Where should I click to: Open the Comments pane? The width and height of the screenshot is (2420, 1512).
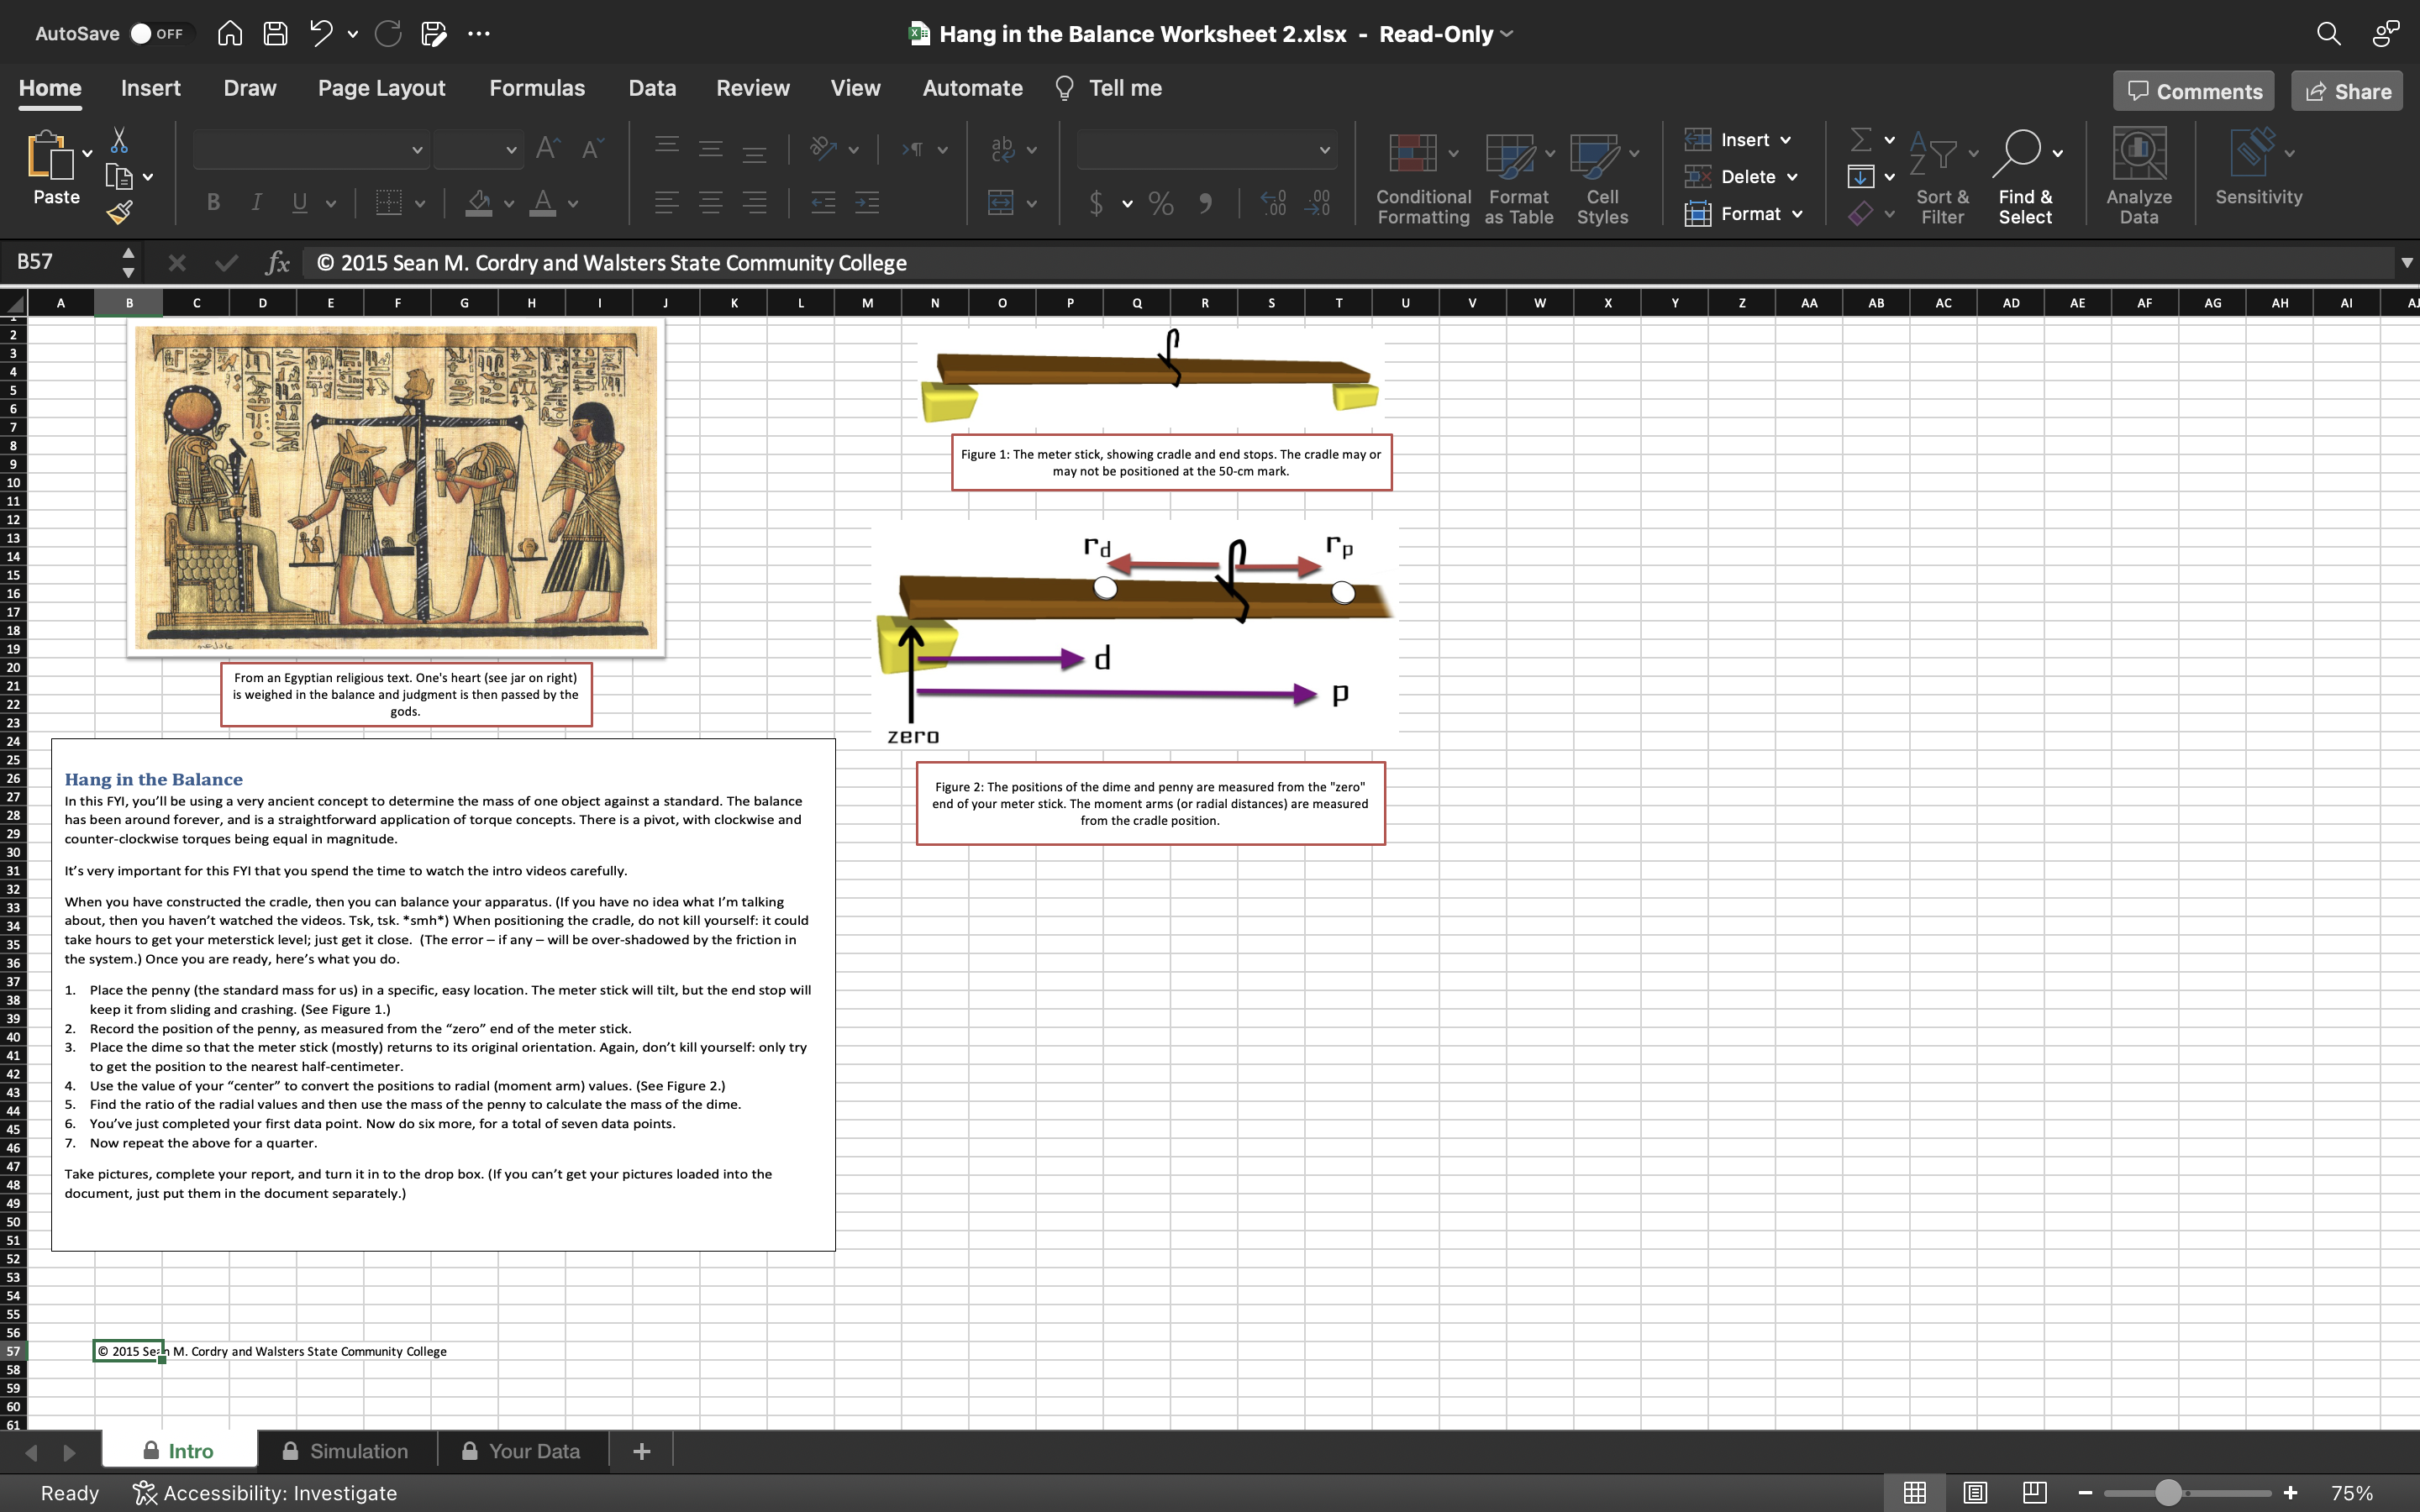pos(2194,90)
